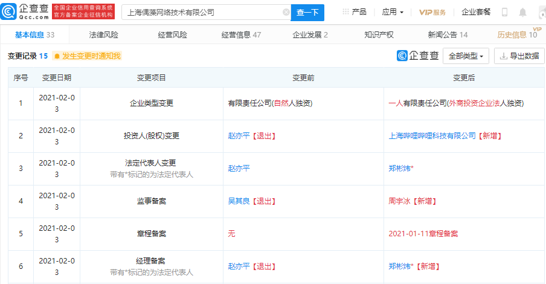Open 新闻公告 14 tab
Viewport: 546px width, 284px height.
coord(448,35)
